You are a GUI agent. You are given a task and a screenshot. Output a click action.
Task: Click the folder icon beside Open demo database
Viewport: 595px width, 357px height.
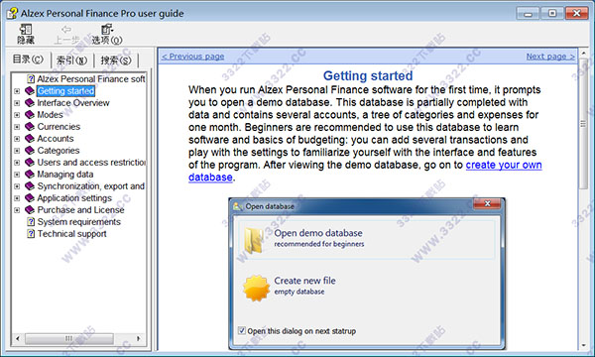254,240
